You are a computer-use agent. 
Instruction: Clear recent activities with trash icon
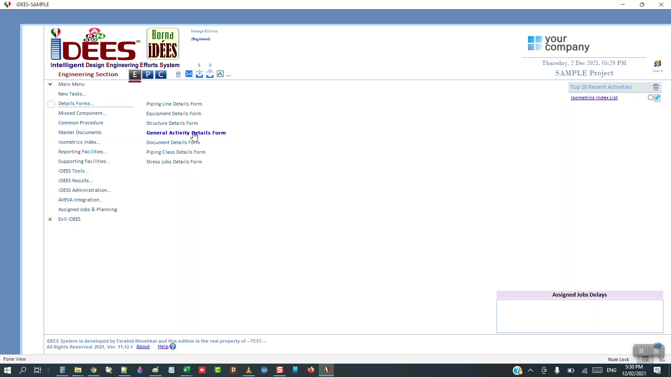pos(656,87)
